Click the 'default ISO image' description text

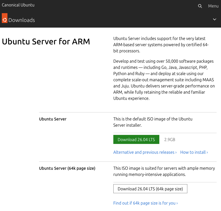coord(153,122)
